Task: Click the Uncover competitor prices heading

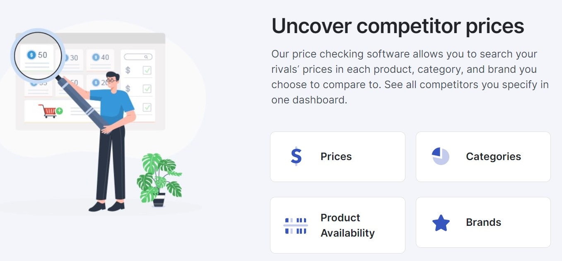Action: [397, 26]
